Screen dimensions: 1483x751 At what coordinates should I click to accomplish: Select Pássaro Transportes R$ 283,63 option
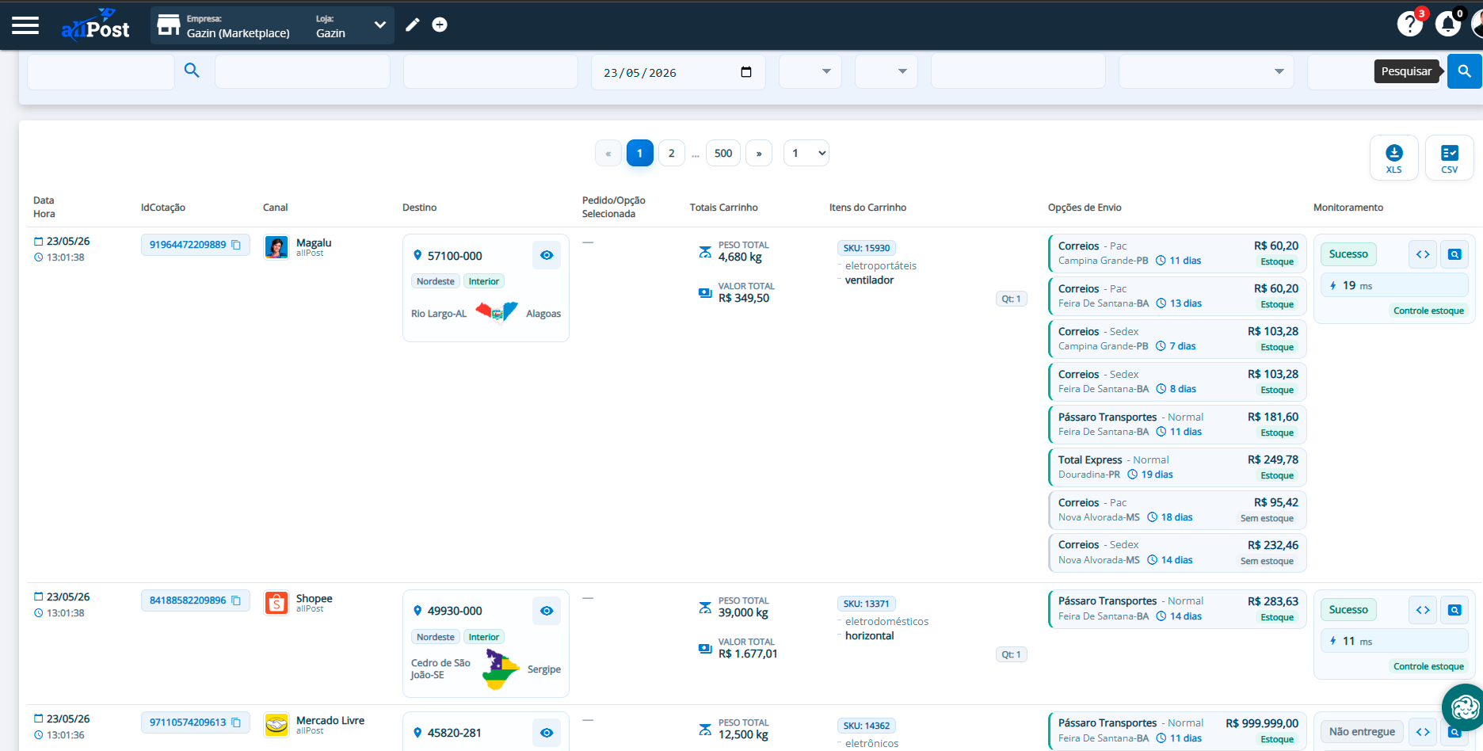(1177, 608)
